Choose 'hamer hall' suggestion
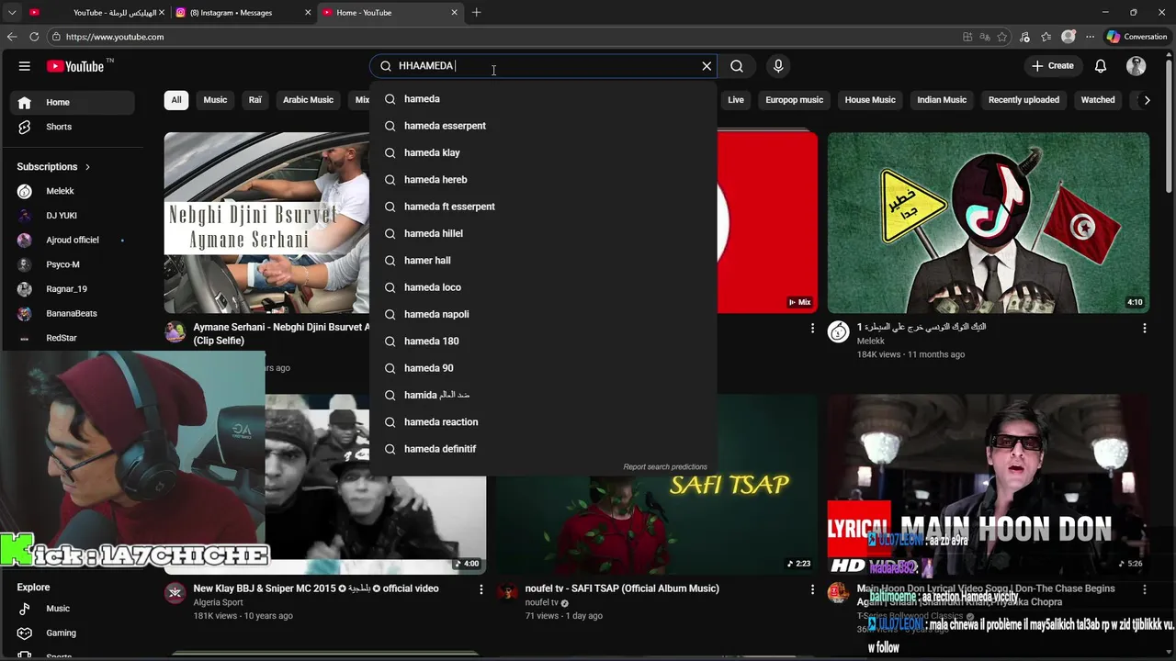The height and width of the screenshot is (661, 1176). pos(543,261)
